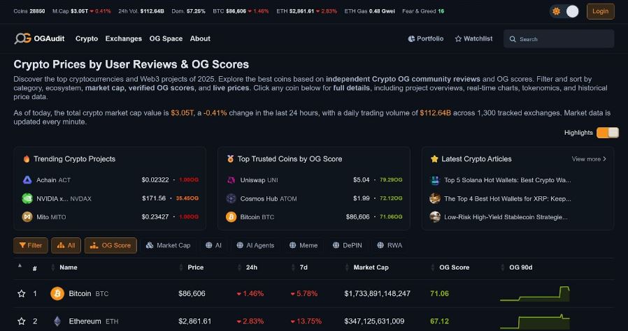This screenshot has height=331, width=628.
Task: Click the Search input field
Action: coord(563,39)
